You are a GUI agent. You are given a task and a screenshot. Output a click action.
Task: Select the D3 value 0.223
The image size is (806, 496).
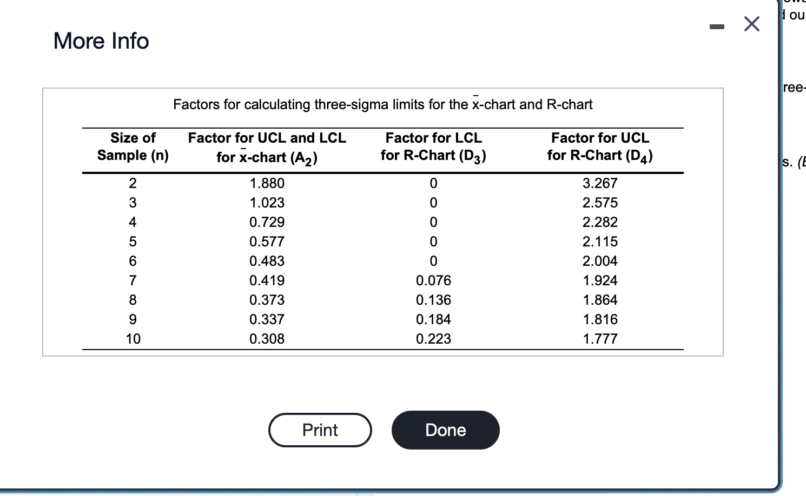tap(433, 339)
